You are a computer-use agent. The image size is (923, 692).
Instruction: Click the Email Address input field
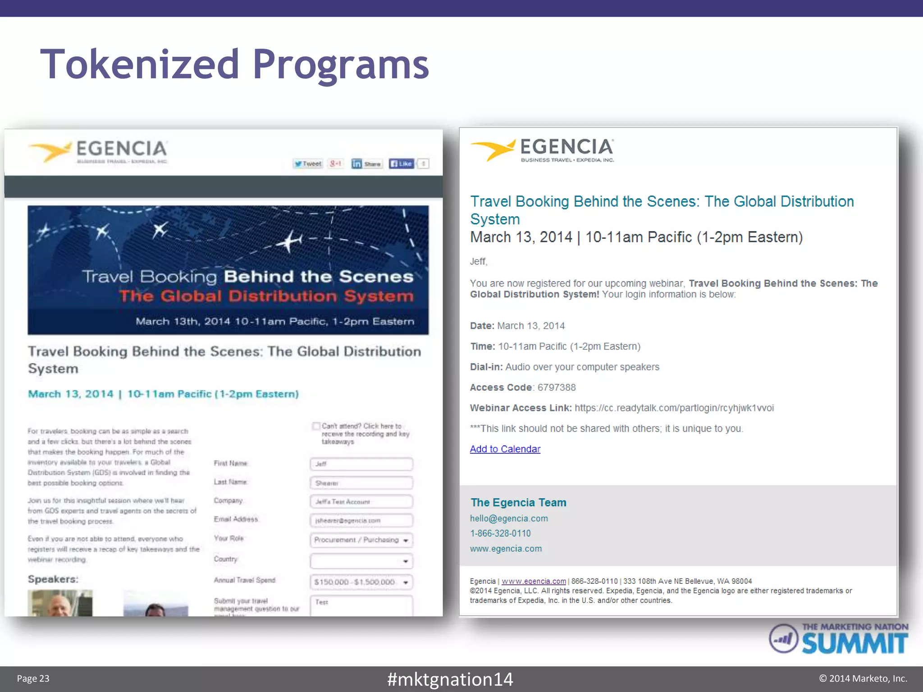point(361,520)
